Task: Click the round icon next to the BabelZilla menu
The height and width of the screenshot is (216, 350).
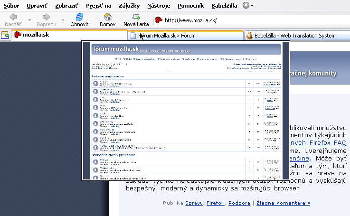Action: tap(246, 5)
